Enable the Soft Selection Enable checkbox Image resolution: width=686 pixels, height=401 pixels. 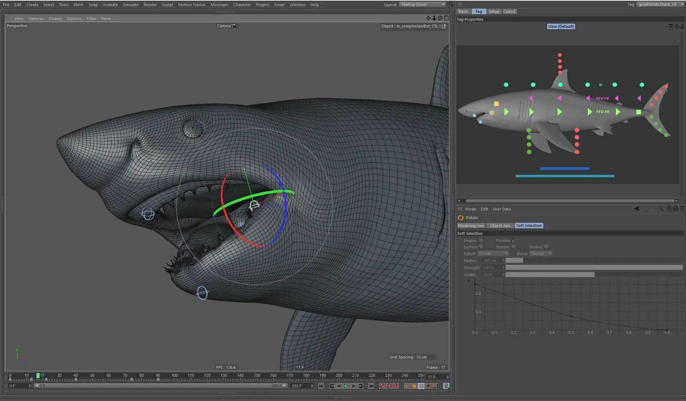[x=481, y=241]
